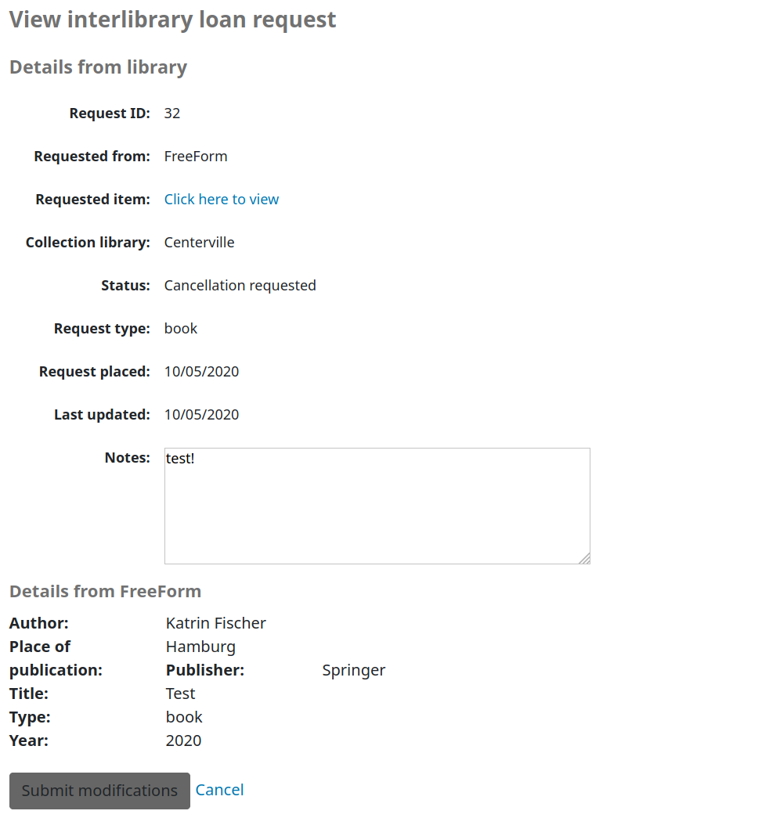Focus the Notes text area
This screenshot has height=836, width=769.
click(376, 505)
